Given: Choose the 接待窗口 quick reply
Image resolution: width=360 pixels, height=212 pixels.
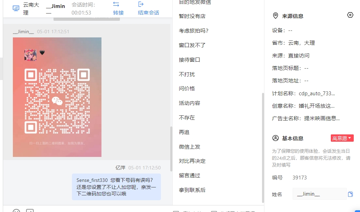Looking at the screenshot, I should click(189, 60).
